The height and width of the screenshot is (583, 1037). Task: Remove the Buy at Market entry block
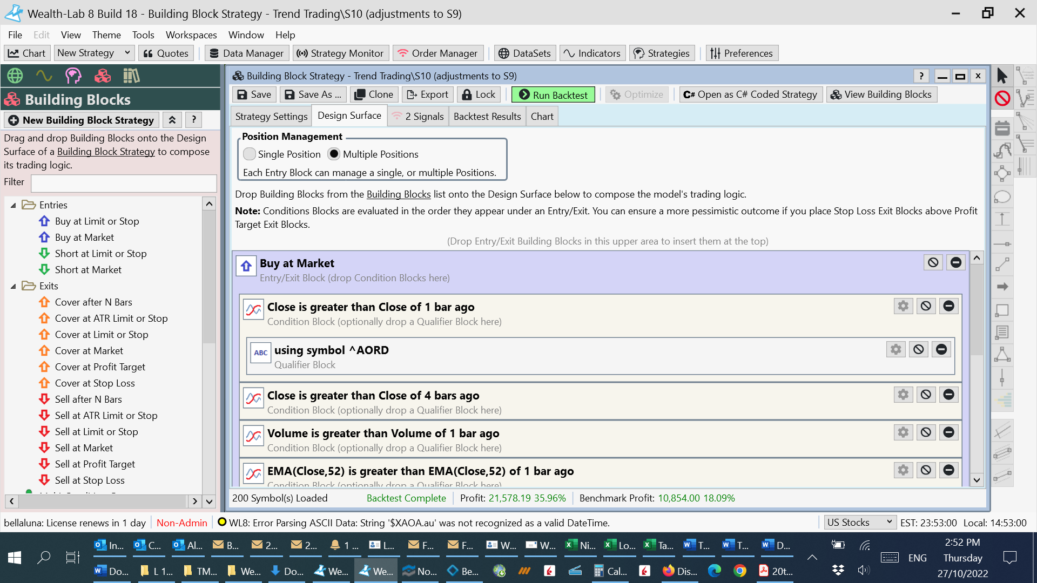point(956,262)
